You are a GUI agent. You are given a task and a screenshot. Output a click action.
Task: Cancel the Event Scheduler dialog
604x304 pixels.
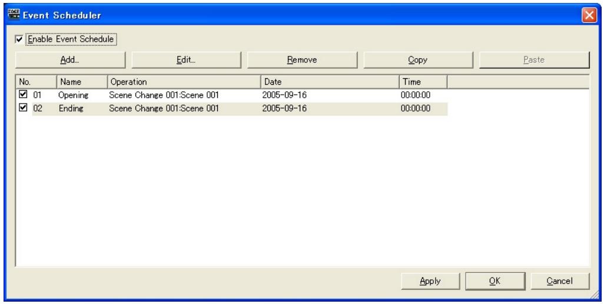(560, 281)
